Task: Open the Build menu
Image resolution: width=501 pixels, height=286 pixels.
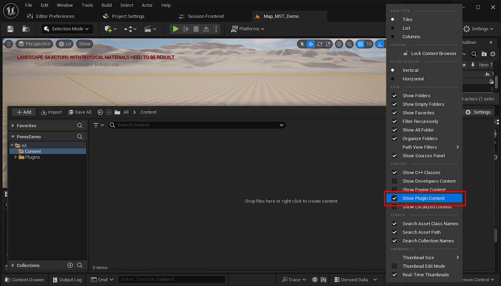Action: 107,5
